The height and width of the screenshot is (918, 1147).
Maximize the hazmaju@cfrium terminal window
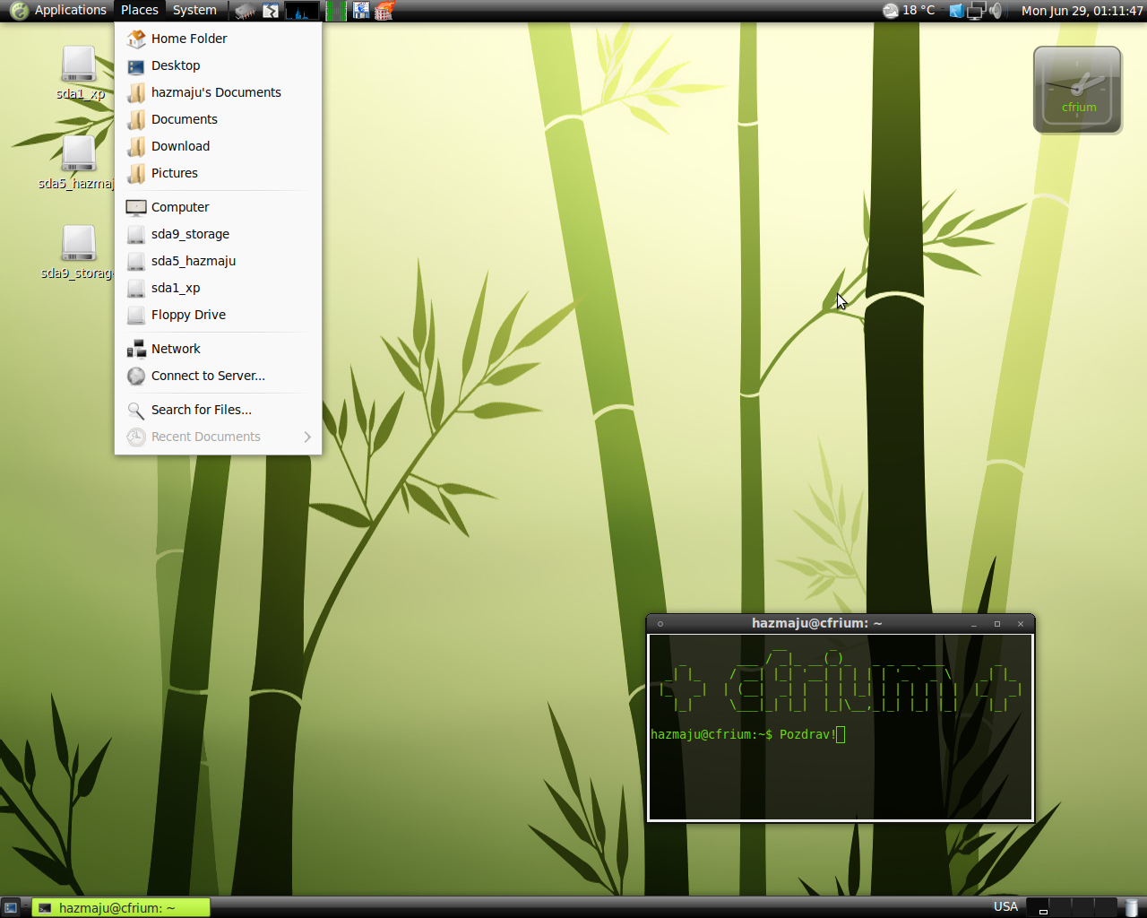[x=997, y=624]
